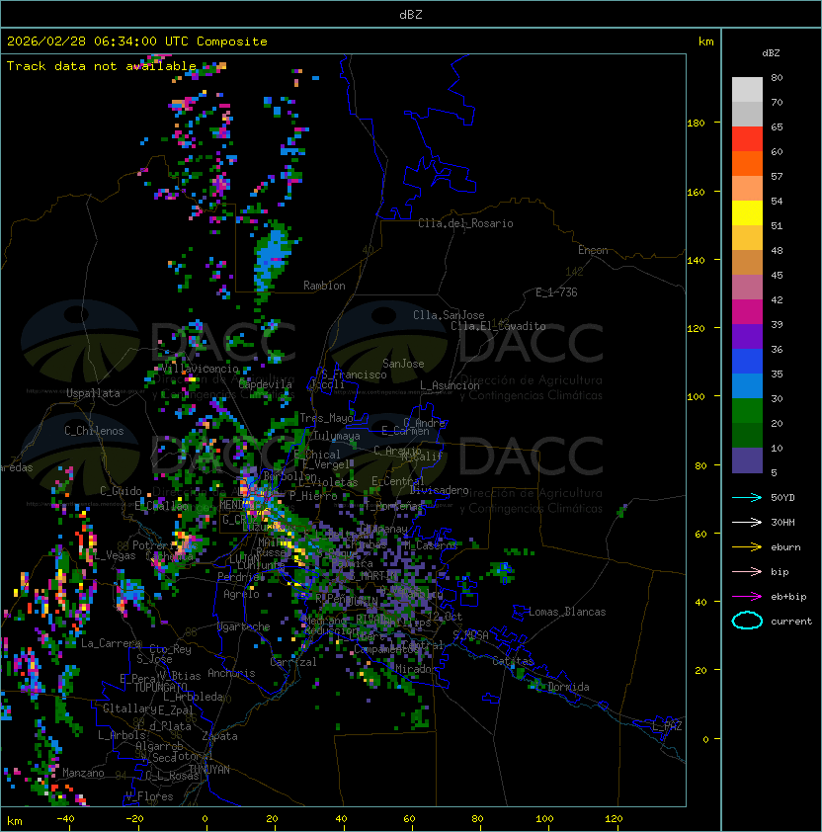Click the 'current' legend label

pos(791,622)
